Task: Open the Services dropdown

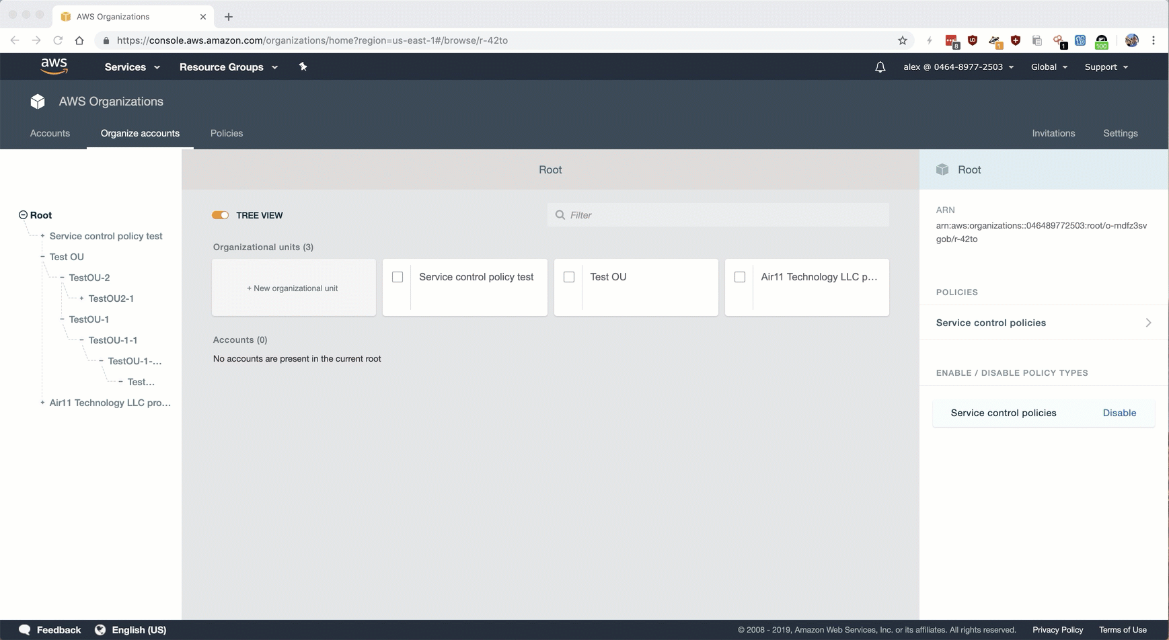Action: point(131,67)
